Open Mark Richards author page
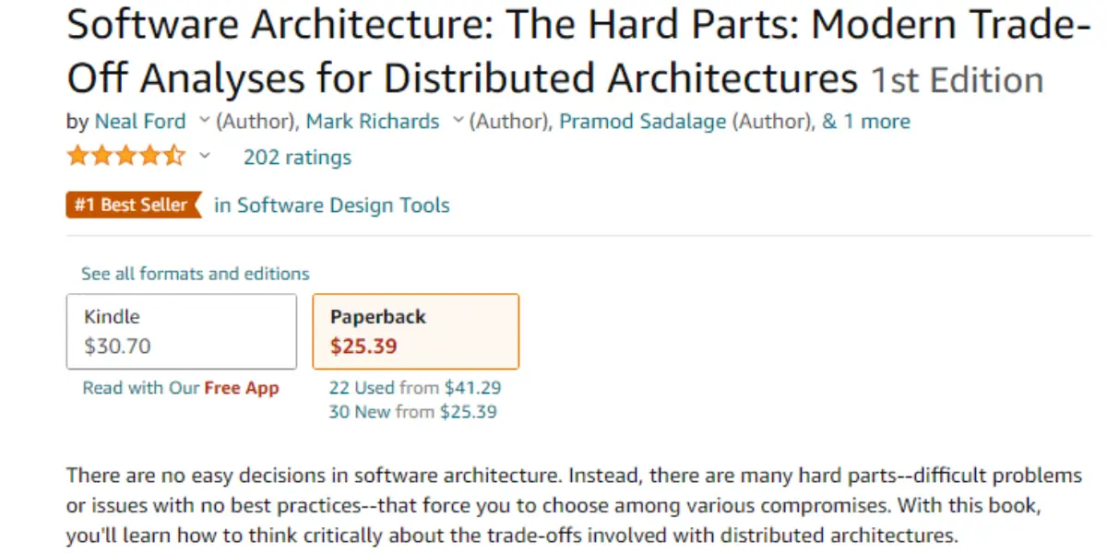Viewport: 1107px width, 553px height. [x=373, y=122]
